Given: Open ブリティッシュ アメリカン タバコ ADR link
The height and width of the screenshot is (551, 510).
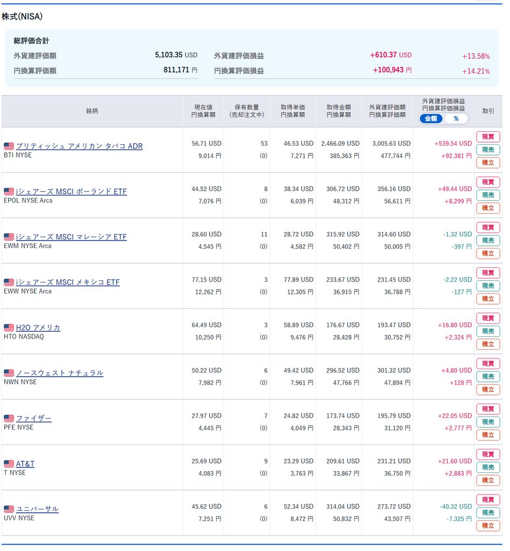Looking at the screenshot, I should 80,146.
